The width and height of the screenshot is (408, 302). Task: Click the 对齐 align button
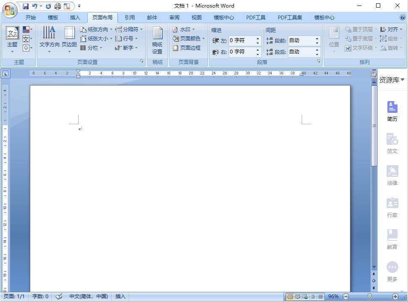pyautogui.click(x=391, y=29)
